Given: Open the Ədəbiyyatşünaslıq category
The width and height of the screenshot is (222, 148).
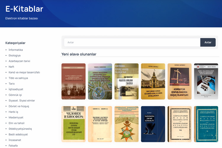Looking at the screenshot, I should [x=20, y=128].
